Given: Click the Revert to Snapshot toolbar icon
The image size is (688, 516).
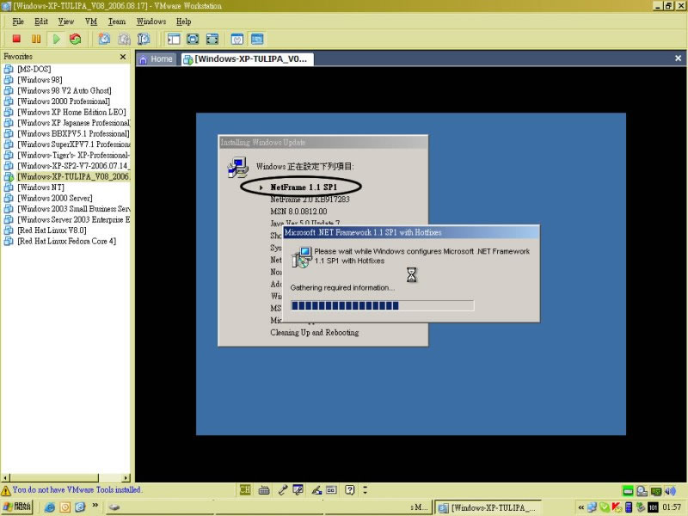Looking at the screenshot, I should click(x=124, y=39).
